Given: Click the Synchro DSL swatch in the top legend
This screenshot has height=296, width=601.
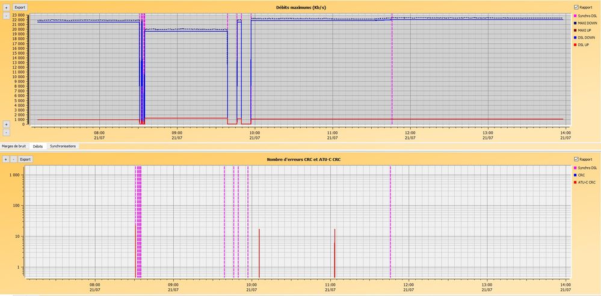Looking at the screenshot, I should [575, 15].
